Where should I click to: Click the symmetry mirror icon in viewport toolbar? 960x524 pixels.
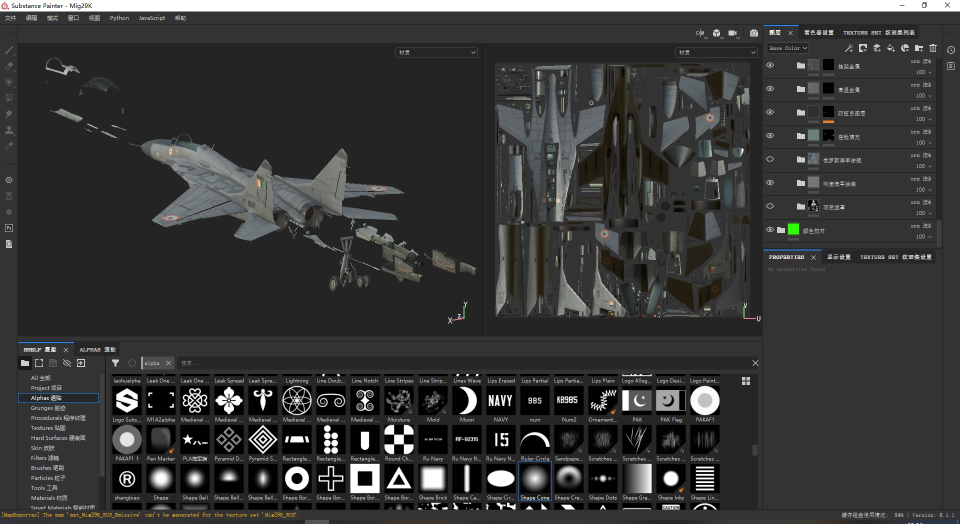tap(700, 33)
